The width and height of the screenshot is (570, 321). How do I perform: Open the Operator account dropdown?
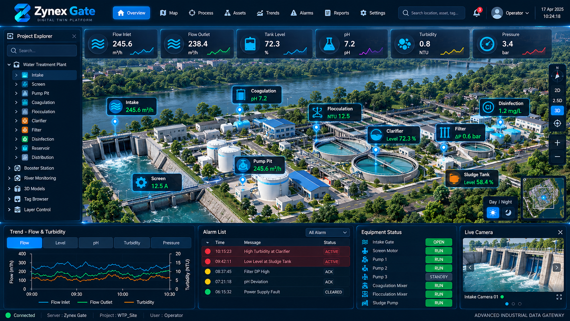(517, 13)
